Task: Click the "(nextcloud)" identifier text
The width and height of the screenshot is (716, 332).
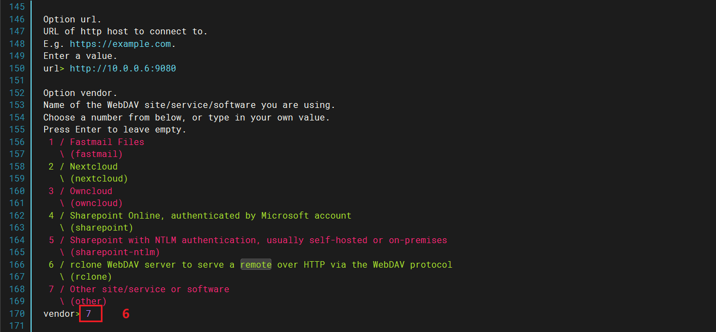Action: point(99,179)
